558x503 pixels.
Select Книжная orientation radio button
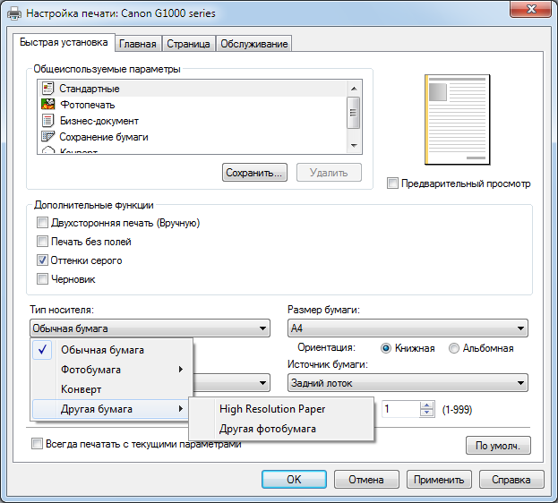click(386, 348)
